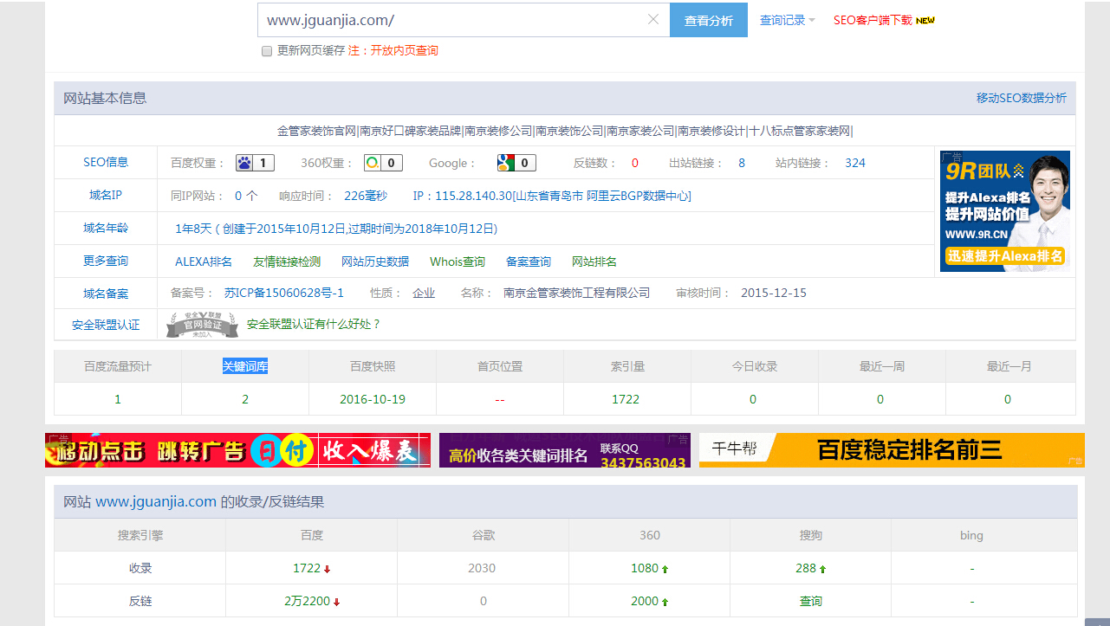Select the 域名IP row label
Screen dimensions: 1110x626
(x=106, y=195)
